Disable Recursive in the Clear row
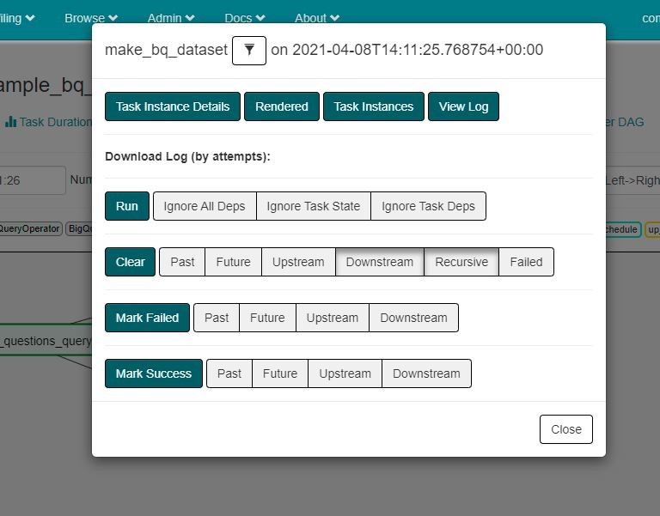 (x=461, y=262)
